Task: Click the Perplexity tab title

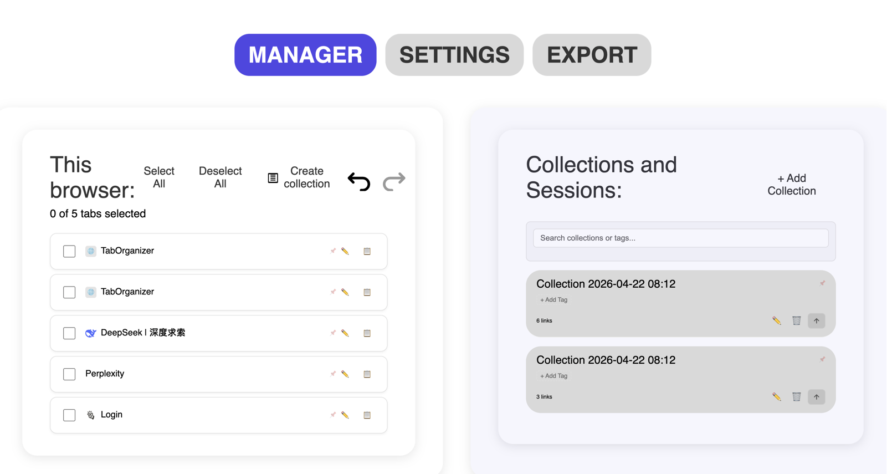Action: pos(105,374)
